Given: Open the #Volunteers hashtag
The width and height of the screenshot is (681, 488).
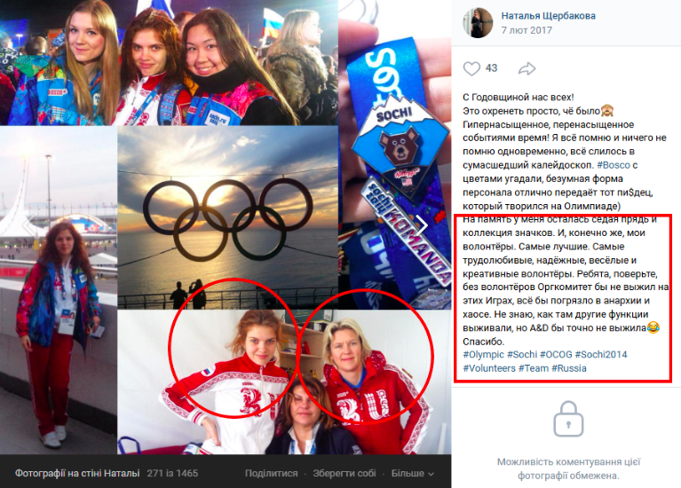Looking at the screenshot, I should tap(489, 368).
